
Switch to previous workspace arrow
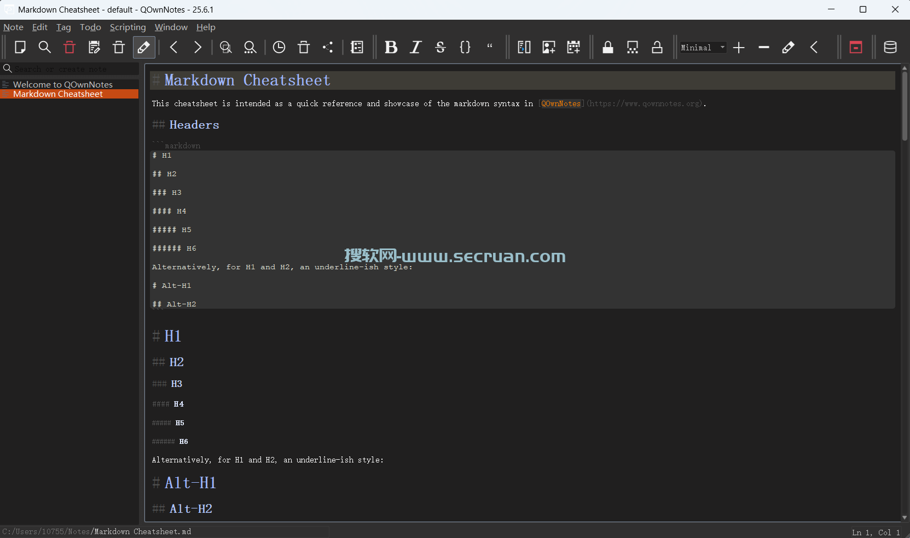814,48
